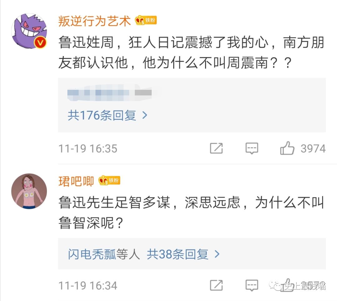Click the 铁粉 badge beside 叛逆行为艺术
The image size is (337, 301).
(x=146, y=21)
